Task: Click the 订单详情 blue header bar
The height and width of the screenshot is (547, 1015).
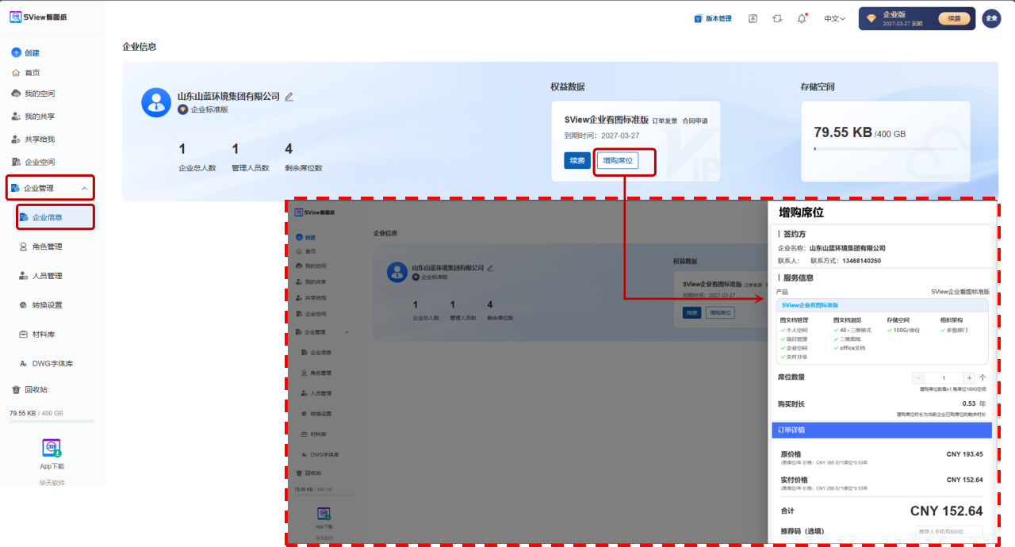Action: coord(882,430)
